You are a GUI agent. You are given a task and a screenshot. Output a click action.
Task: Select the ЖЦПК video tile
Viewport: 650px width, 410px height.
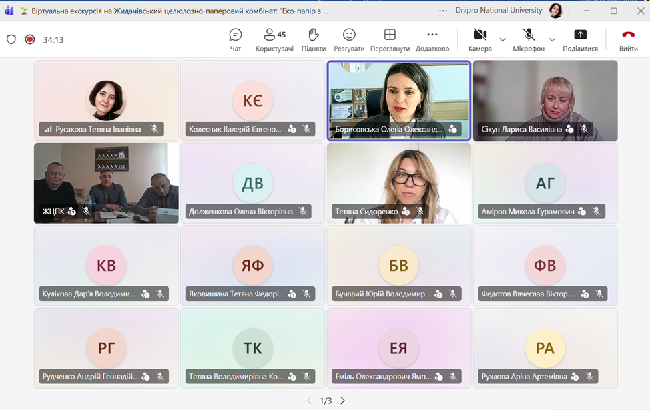[x=106, y=182]
